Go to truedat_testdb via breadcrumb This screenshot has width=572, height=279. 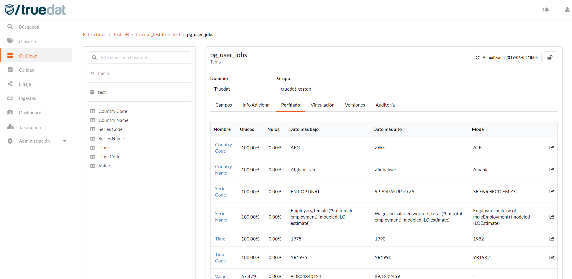(x=151, y=34)
